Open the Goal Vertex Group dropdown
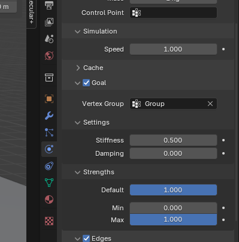239x242 pixels. [173, 104]
